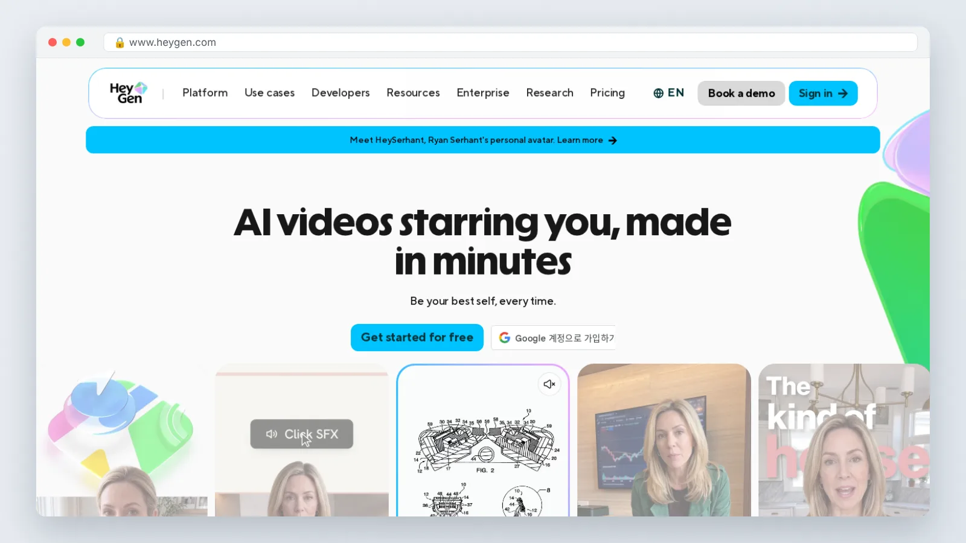Click the padlock icon in address bar
The width and height of the screenshot is (966, 543).
120,42
